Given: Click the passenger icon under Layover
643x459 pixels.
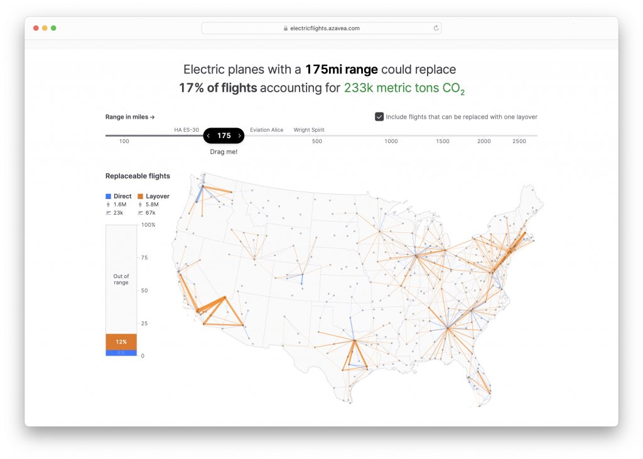Looking at the screenshot, I should point(139,204).
